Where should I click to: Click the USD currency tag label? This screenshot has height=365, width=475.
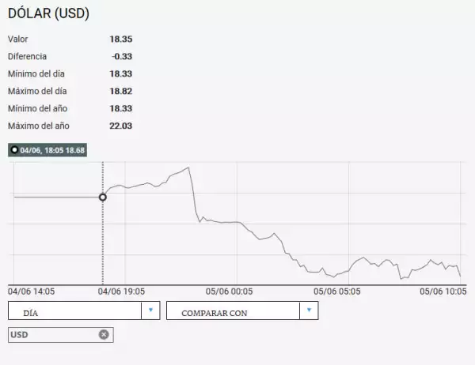pyautogui.click(x=19, y=335)
